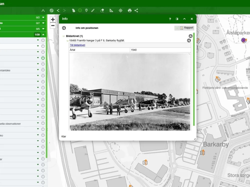Open options arrow for sko layer
250x187 pixels.
point(38,135)
